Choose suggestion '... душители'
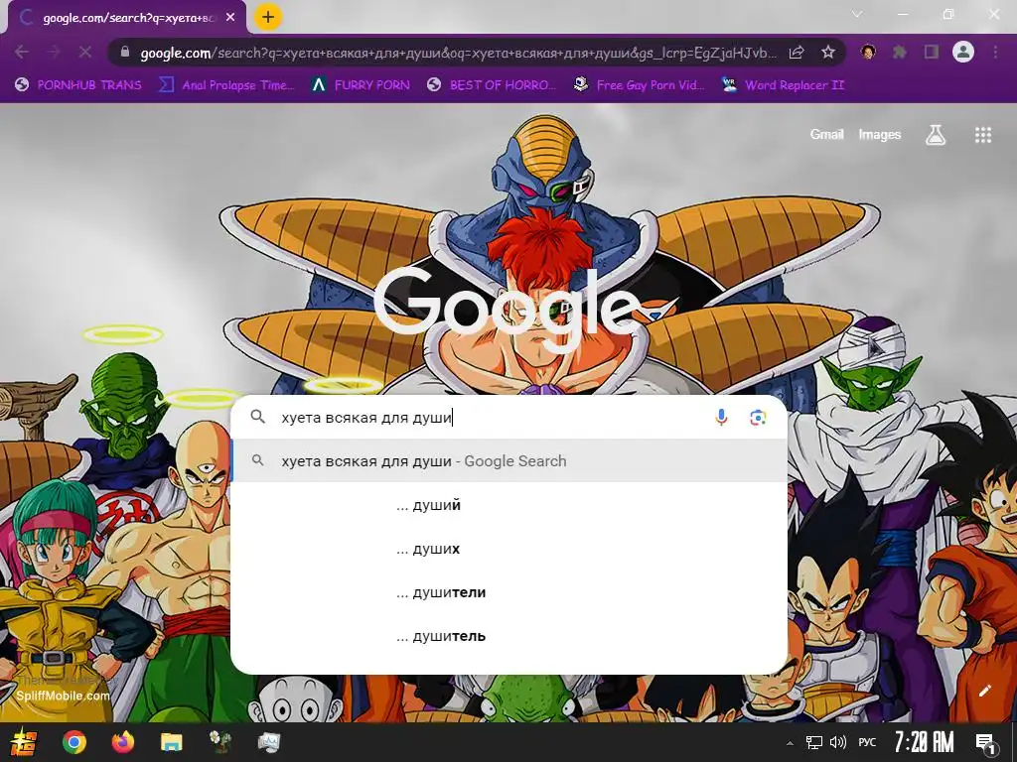The width and height of the screenshot is (1017, 762). click(x=509, y=592)
